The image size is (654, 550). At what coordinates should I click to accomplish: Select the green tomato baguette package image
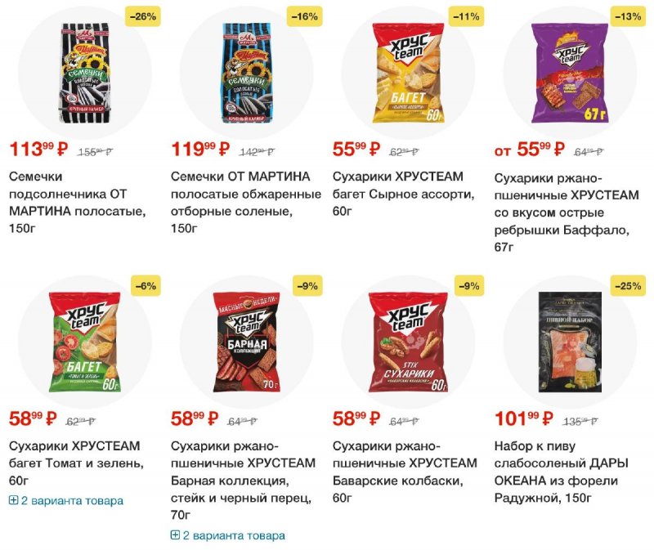click(85, 342)
